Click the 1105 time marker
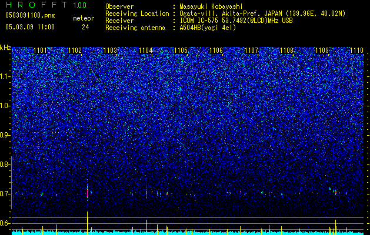Screen dimensions: 370x235 (x=181, y=50)
